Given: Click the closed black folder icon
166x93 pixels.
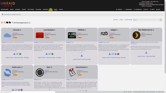Looking at the screenshot, I should (7, 22).
